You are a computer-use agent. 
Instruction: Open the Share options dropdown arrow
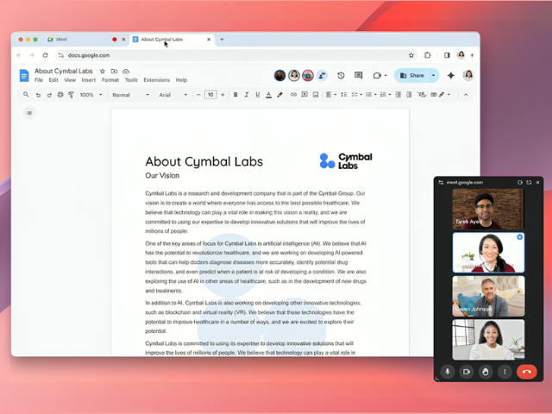click(x=433, y=75)
